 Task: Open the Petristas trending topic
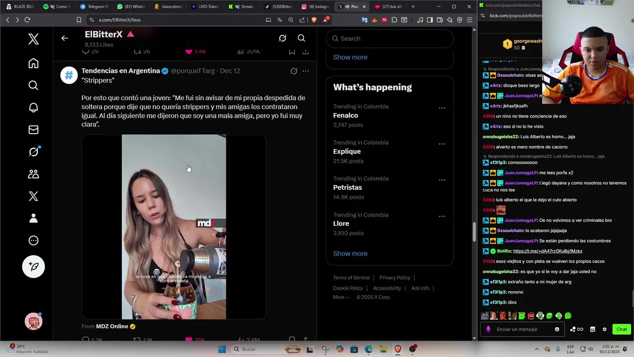click(347, 187)
